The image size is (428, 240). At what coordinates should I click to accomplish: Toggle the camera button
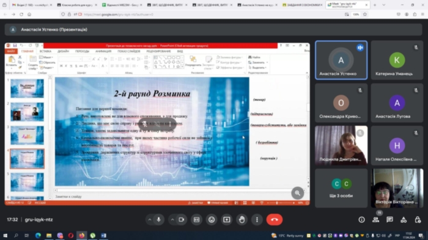pos(182,220)
